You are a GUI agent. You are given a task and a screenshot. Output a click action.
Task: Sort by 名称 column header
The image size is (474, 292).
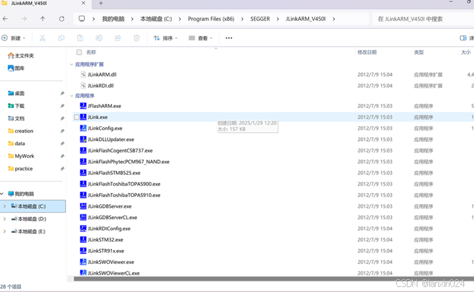pos(91,52)
